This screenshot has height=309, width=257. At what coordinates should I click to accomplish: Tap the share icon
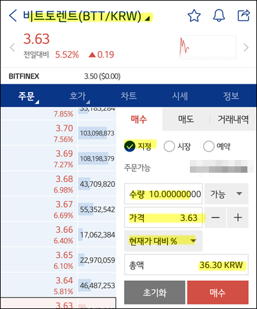244,15
